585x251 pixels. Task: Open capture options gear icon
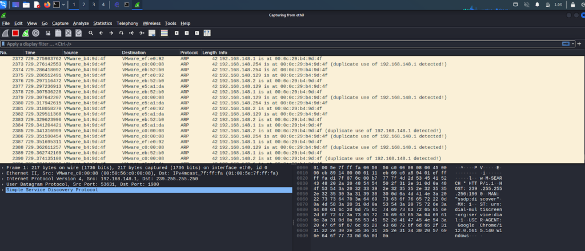(x=36, y=33)
